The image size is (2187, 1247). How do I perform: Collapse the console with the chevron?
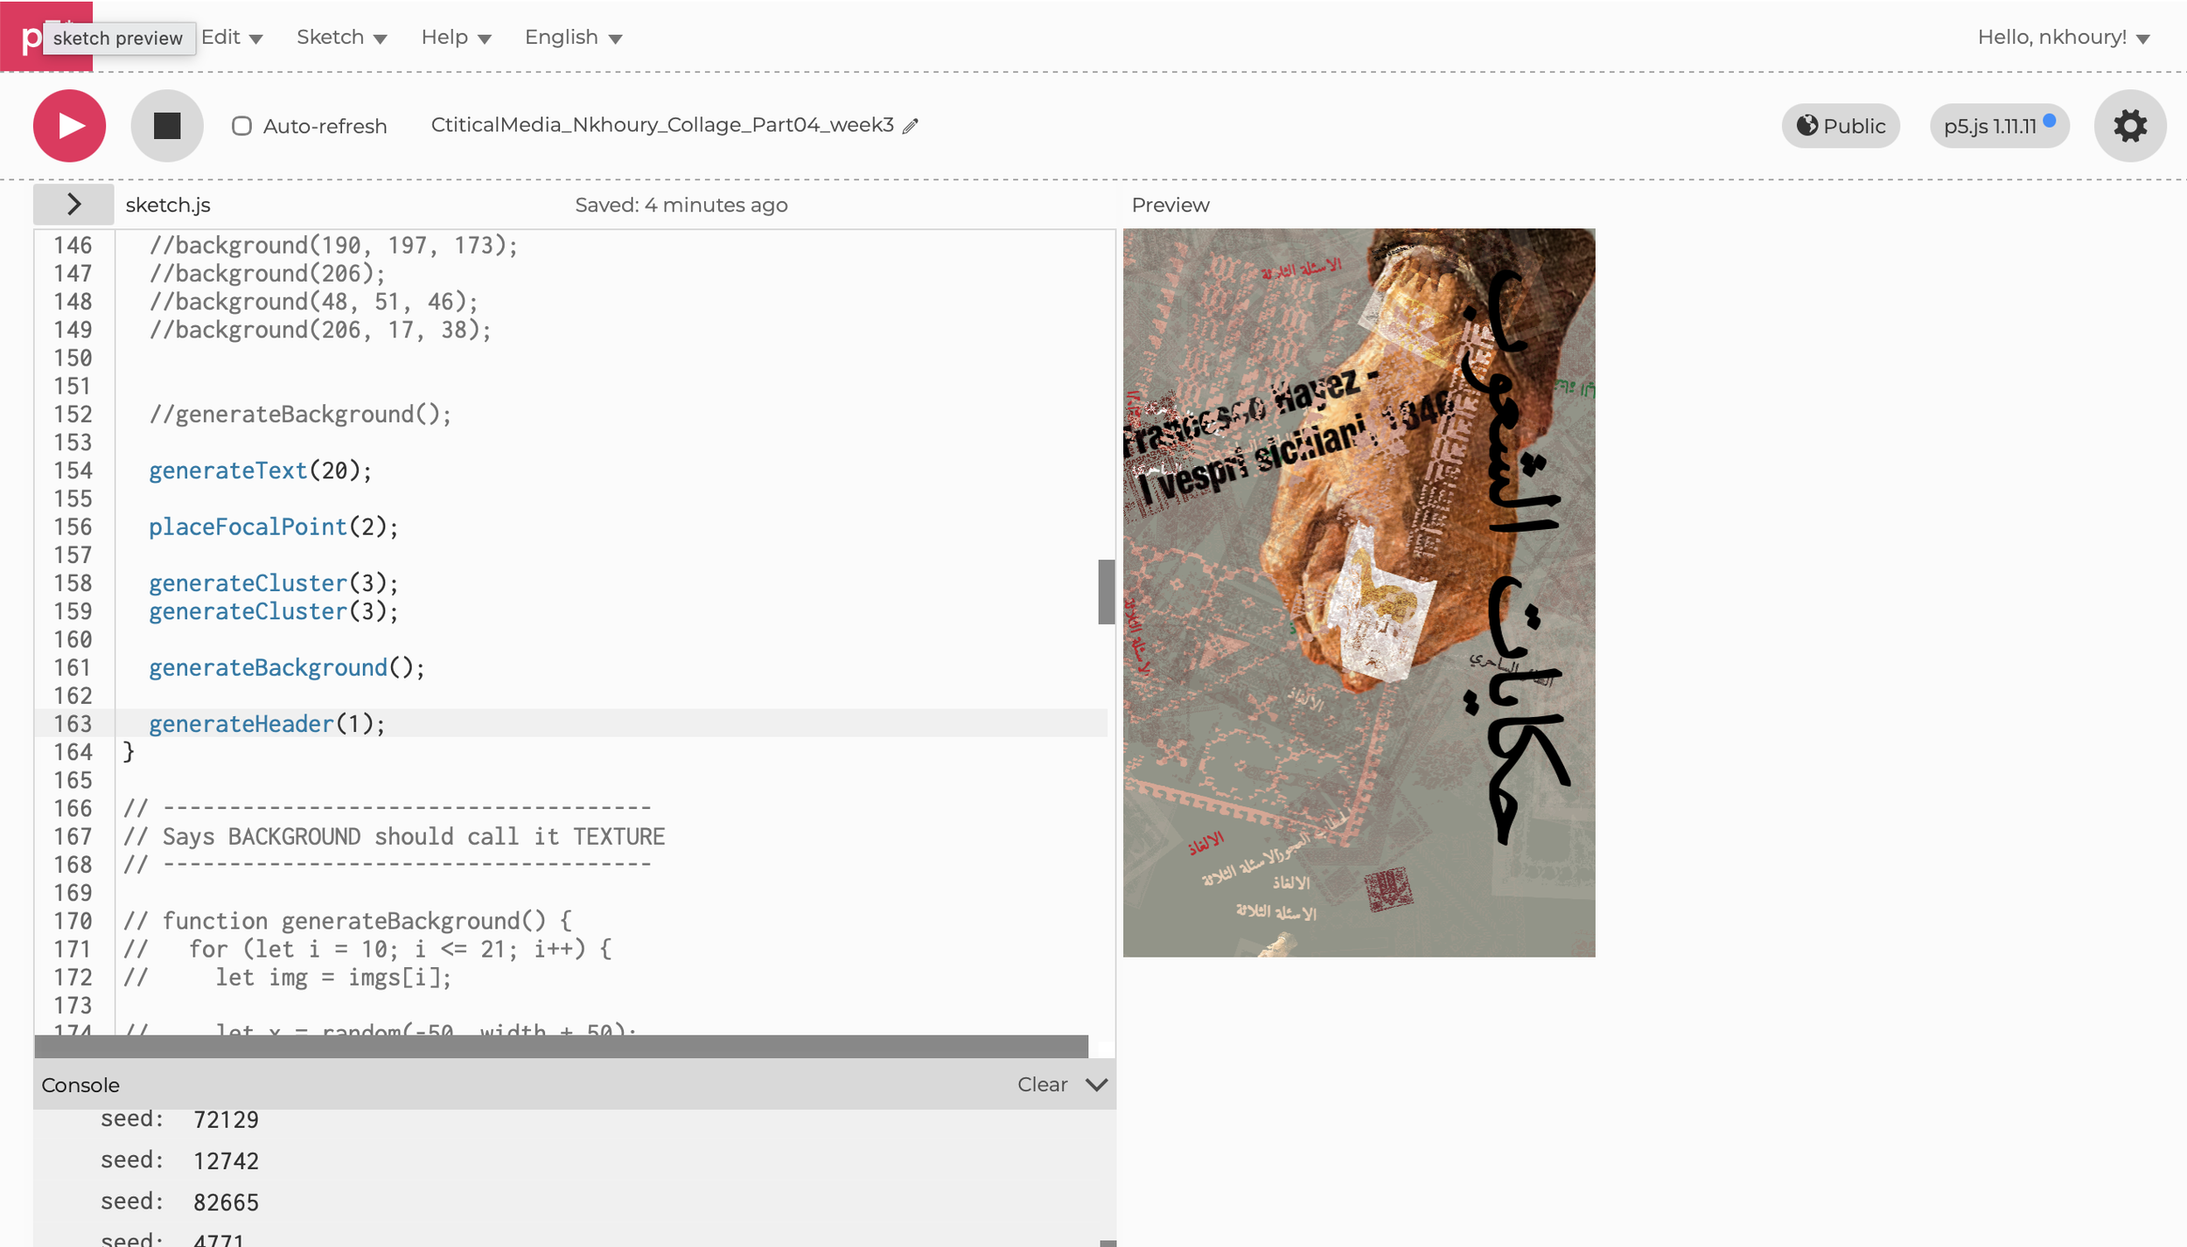pyautogui.click(x=1096, y=1084)
